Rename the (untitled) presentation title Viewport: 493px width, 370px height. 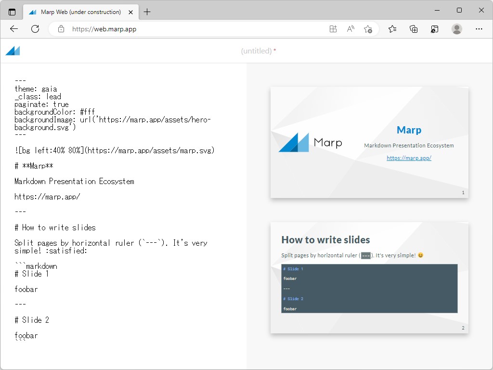(x=259, y=51)
